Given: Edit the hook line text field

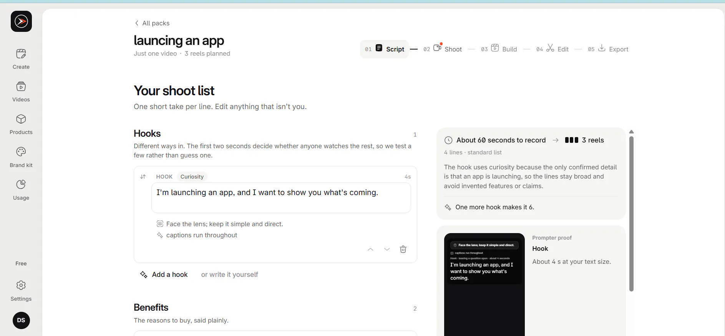Looking at the screenshot, I should tap(281, 198).
